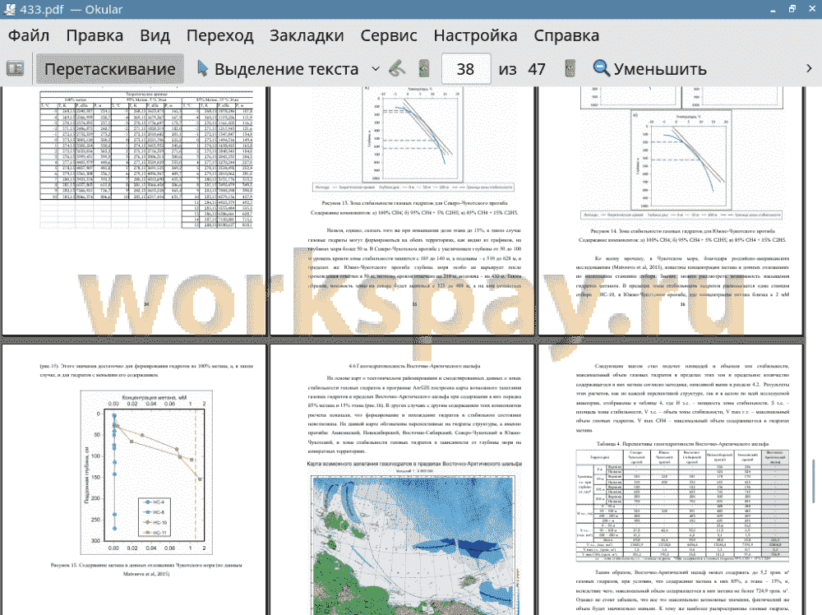Click the Уменьшить zoom out button

(x=650, y=69)
